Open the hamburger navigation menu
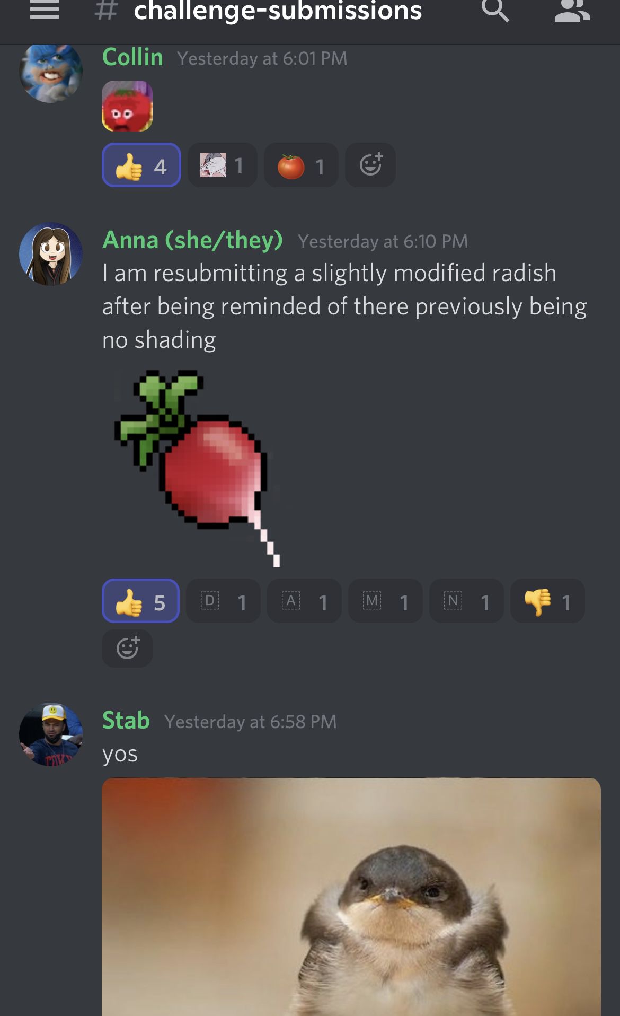Viewport: 620px width, 1016px height. click(44, 10)
